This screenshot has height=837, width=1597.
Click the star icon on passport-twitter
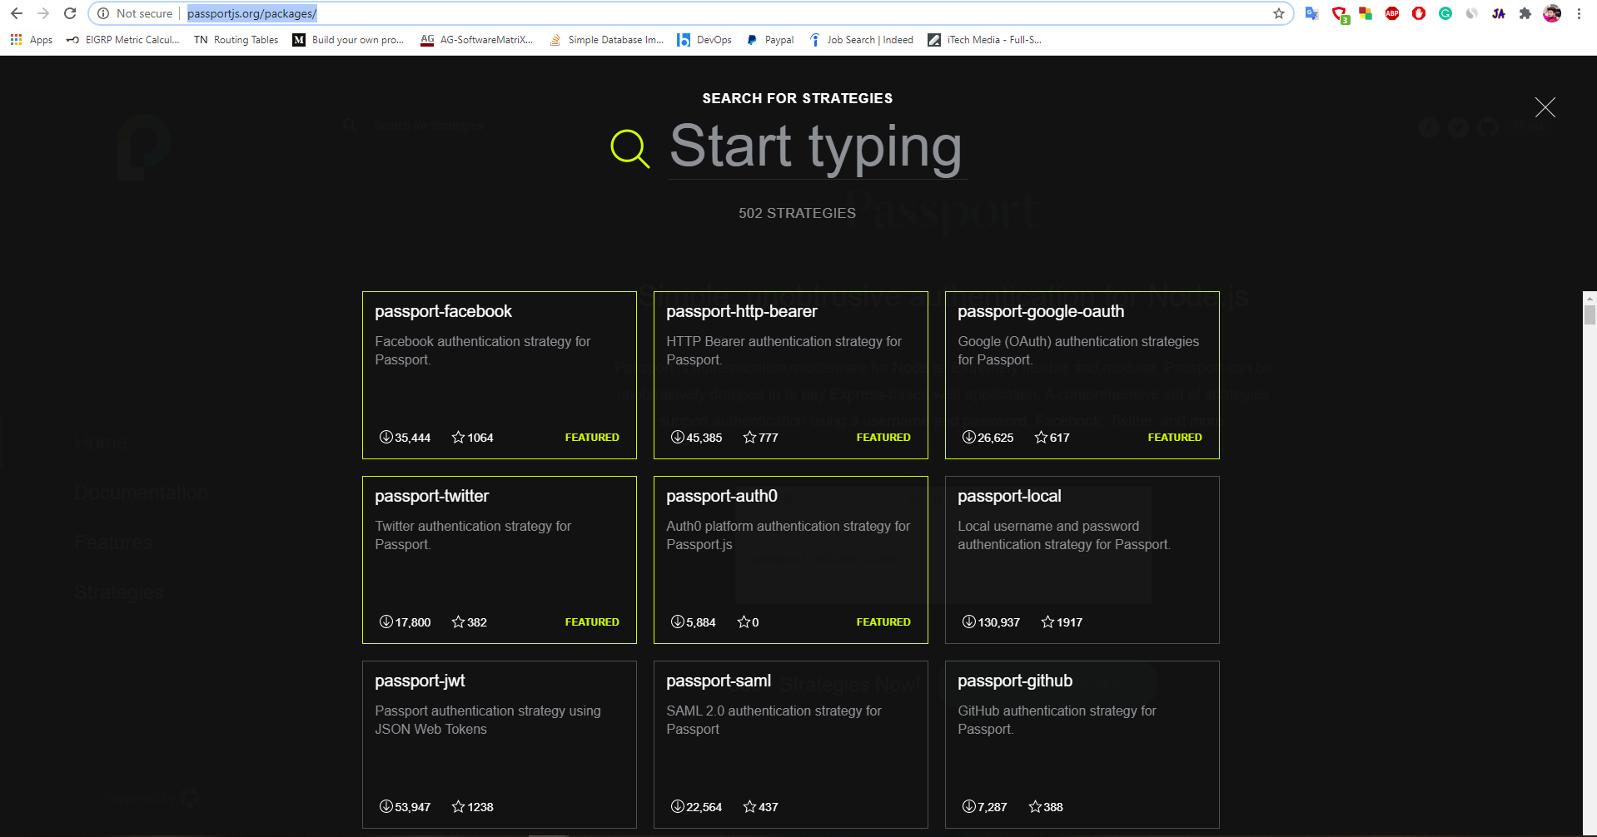[458, 622]
